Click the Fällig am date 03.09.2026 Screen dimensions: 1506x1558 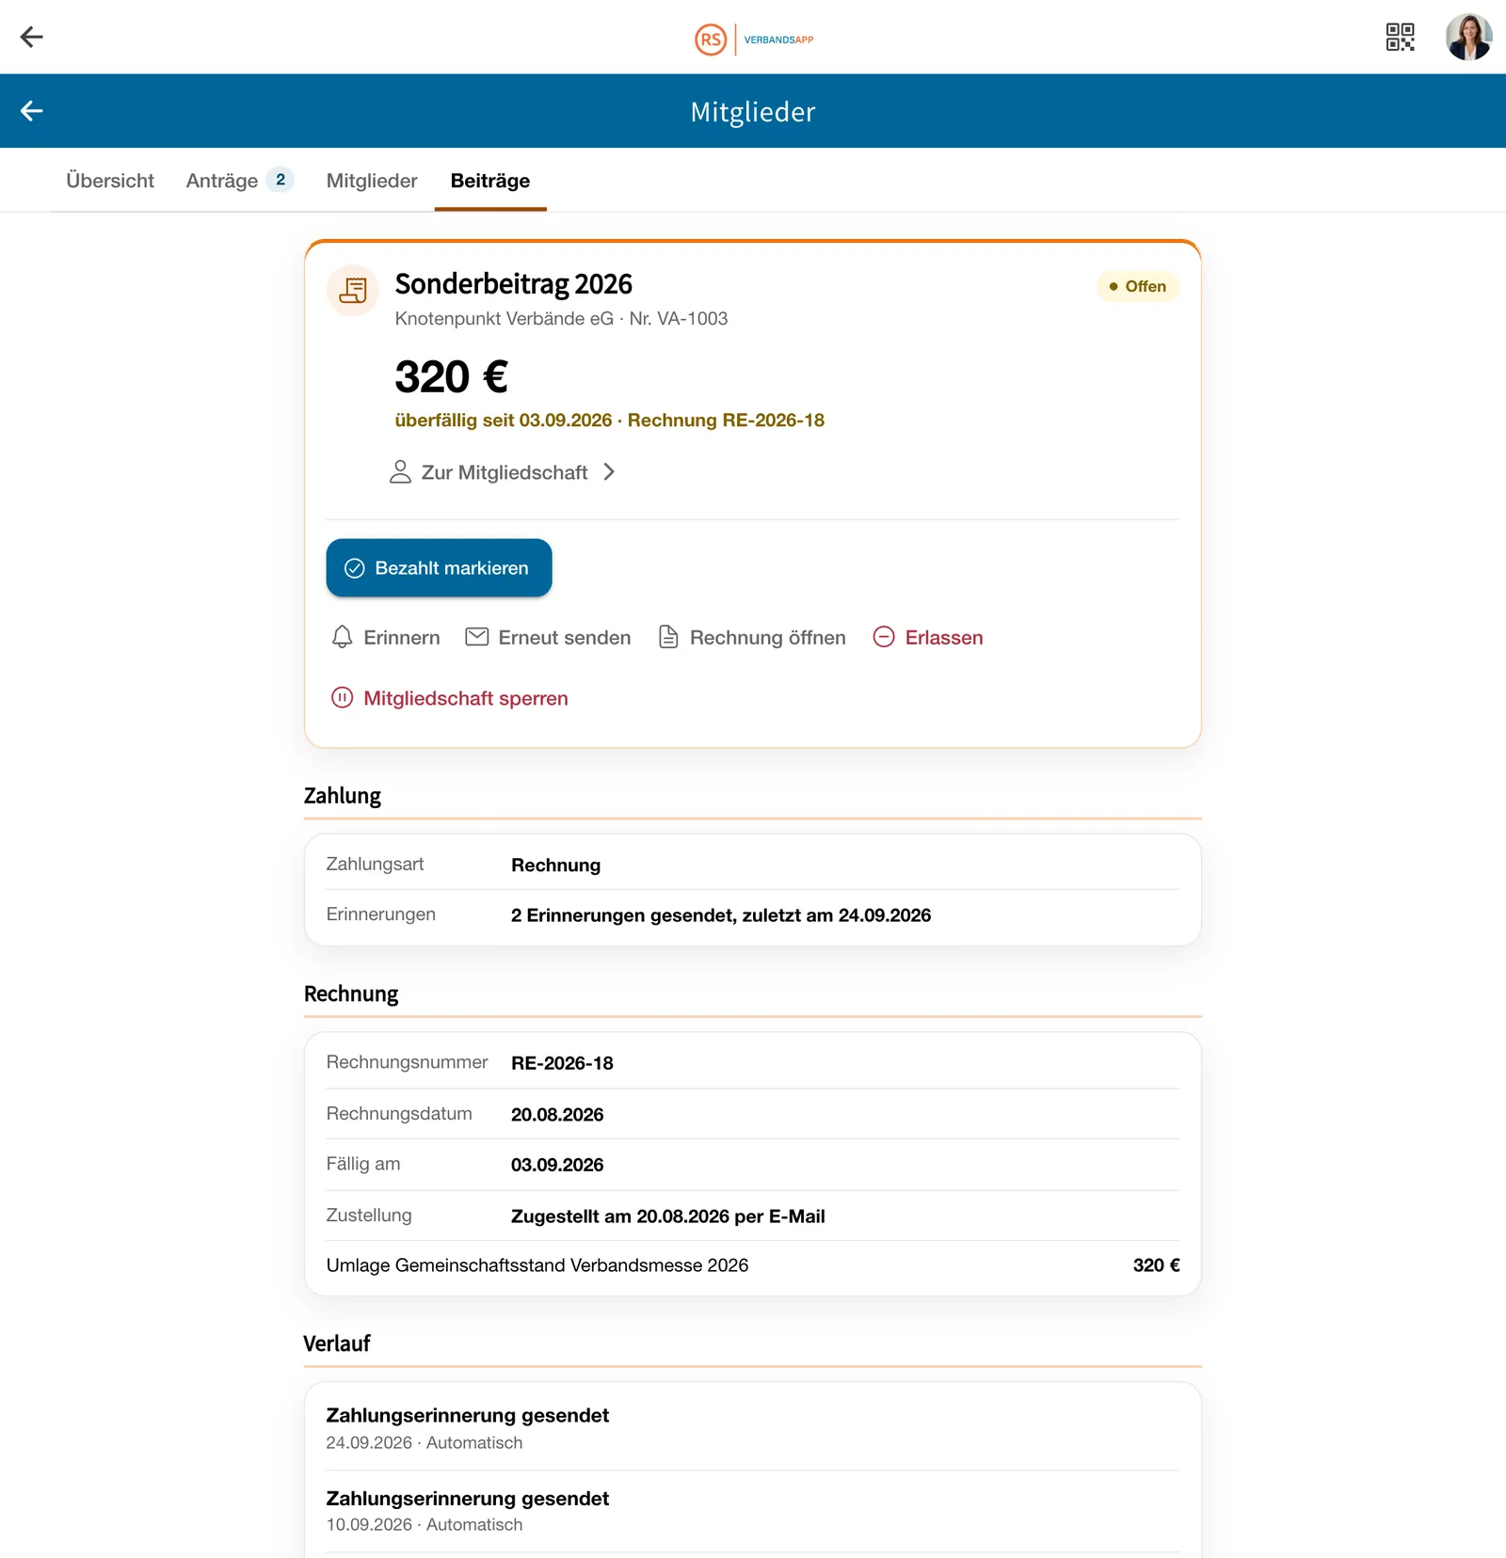tap(557, 1165)
